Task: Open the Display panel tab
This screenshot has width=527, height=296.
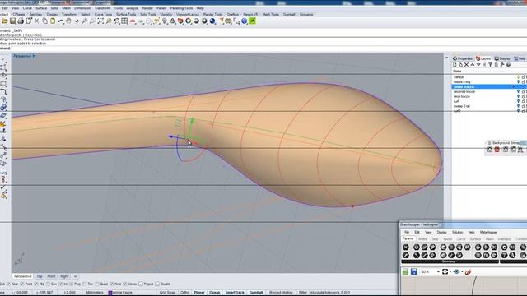Action: [502, 58]
